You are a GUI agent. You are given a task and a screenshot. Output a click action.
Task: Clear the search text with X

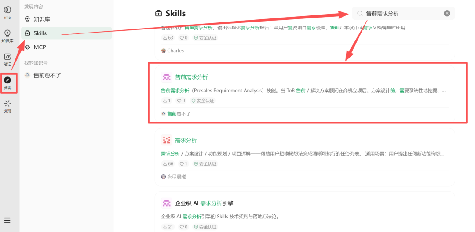447,13
